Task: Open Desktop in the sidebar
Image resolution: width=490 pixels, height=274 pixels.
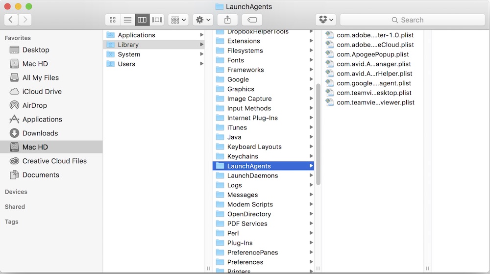Action: (51, 50)
